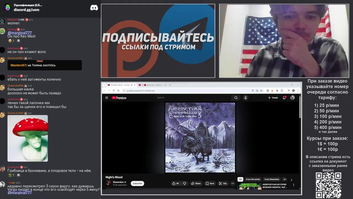Click username DrezdenHC in chat
353x199 pixels.
(x=13, y=167)
